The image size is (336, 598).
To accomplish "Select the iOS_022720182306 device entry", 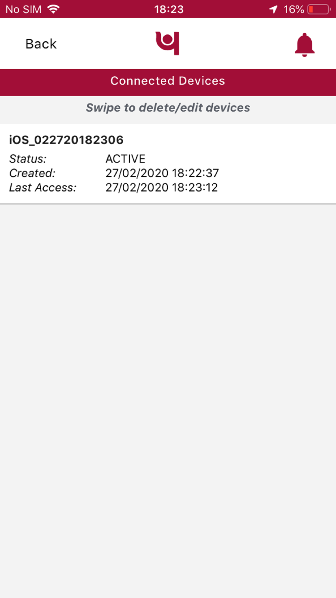I will [168, 163].
